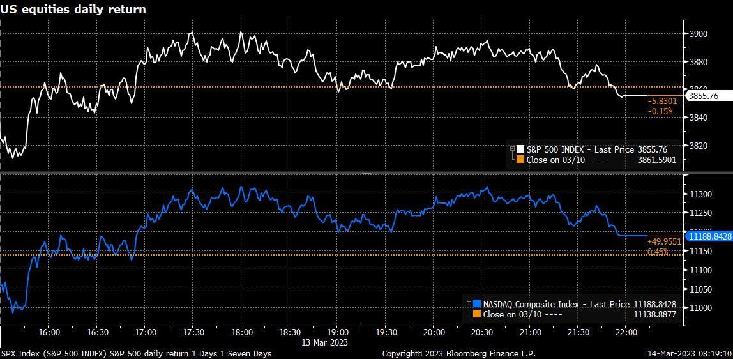
Task: Click the 20:00 time axis label
Action: [x=434, y=332]
